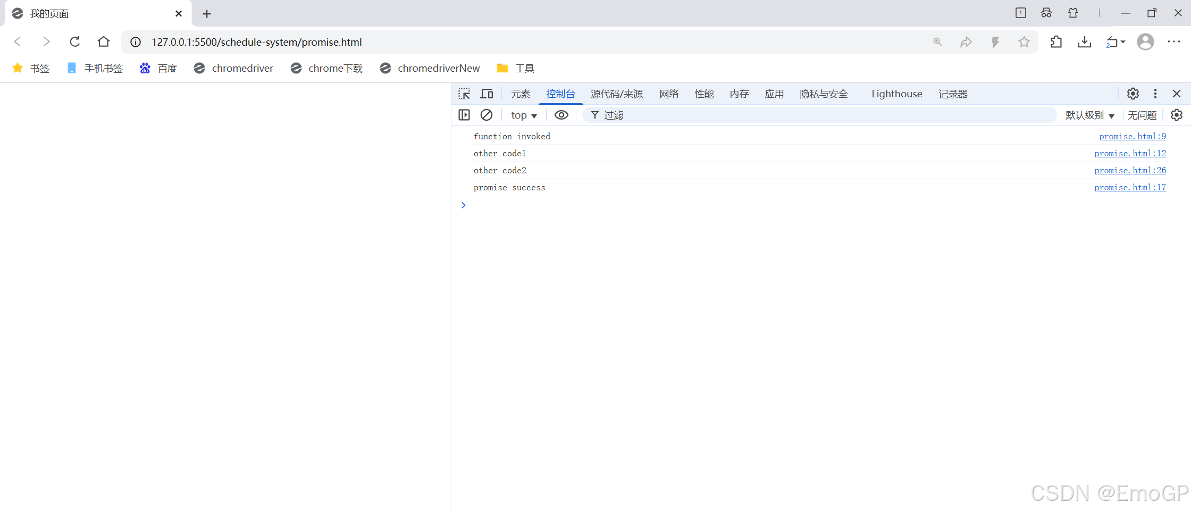Click the browser back arrow
Screen dimensions: 1191x512
point(18,41)
